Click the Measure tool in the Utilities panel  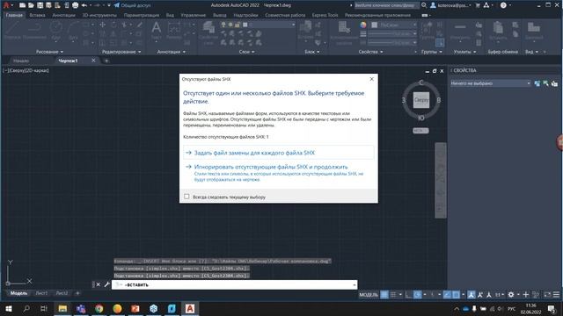[x=460, y=31]
